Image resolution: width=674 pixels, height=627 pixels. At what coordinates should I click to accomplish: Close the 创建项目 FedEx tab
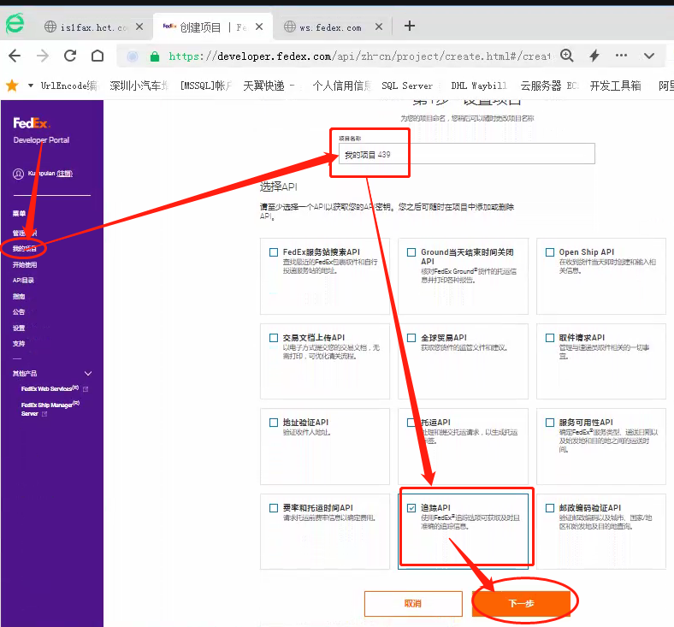[259, 27]
